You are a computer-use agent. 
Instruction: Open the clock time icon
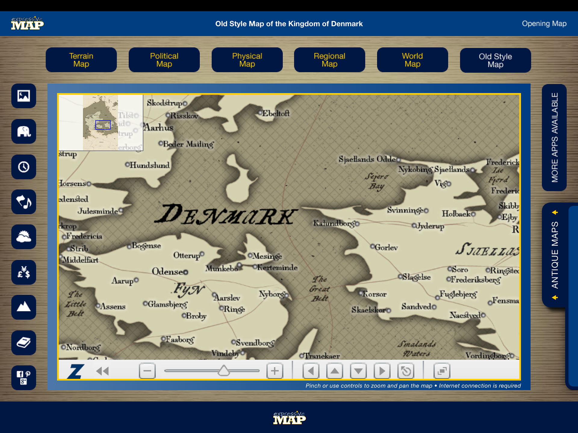pyautogui.click(x=24, y=167)
